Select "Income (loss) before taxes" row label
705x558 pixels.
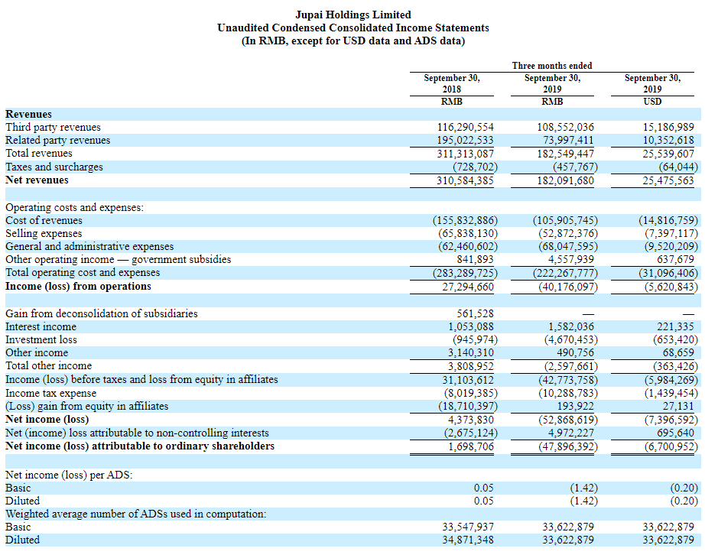(141, 379)
